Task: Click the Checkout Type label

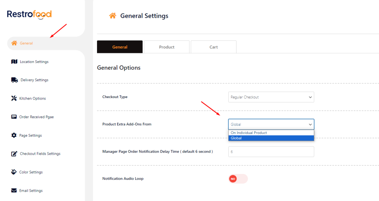Action: (x=115, y=97)
